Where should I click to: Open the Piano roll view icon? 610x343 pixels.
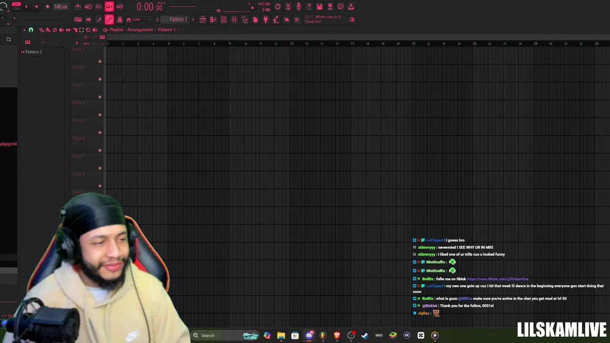(213, 20)
